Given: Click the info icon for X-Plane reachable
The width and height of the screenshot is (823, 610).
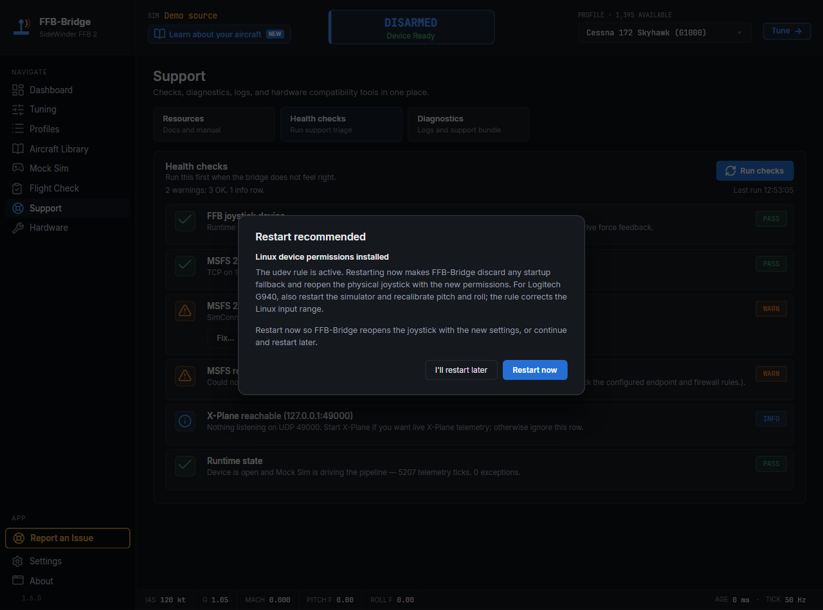Looking at the screenshot, I should pos(185,421).
